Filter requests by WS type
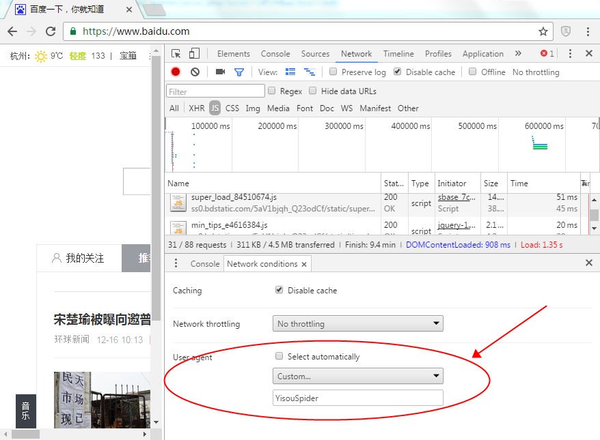600x440 pixels. (x=346, y=108)
